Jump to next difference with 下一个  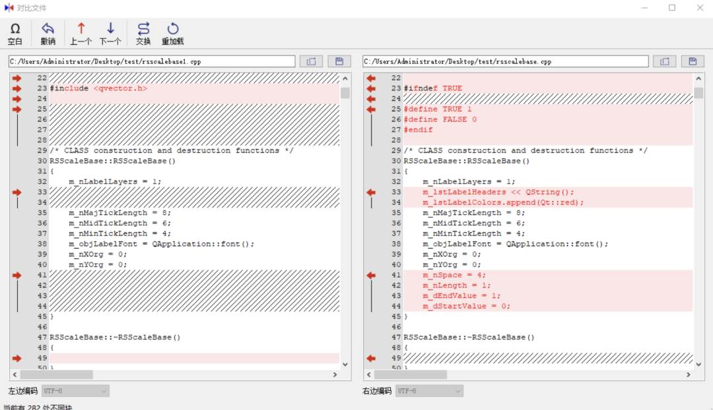[110, 34]
